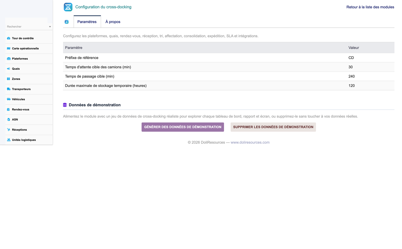
Task: Select the Réceptions menu entry
Action: click(x=19, y=130)
